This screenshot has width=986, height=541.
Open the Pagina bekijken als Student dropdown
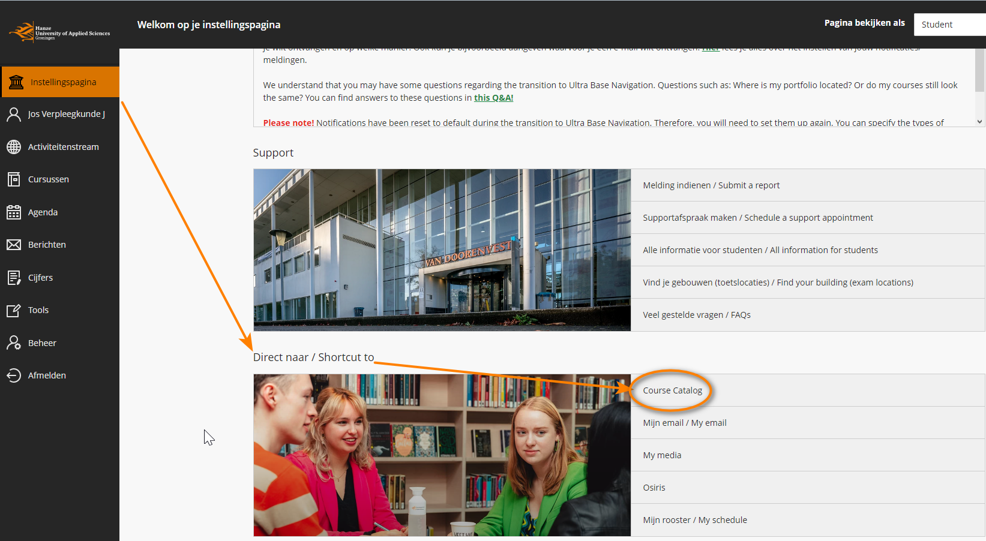(x=949, y=25)
